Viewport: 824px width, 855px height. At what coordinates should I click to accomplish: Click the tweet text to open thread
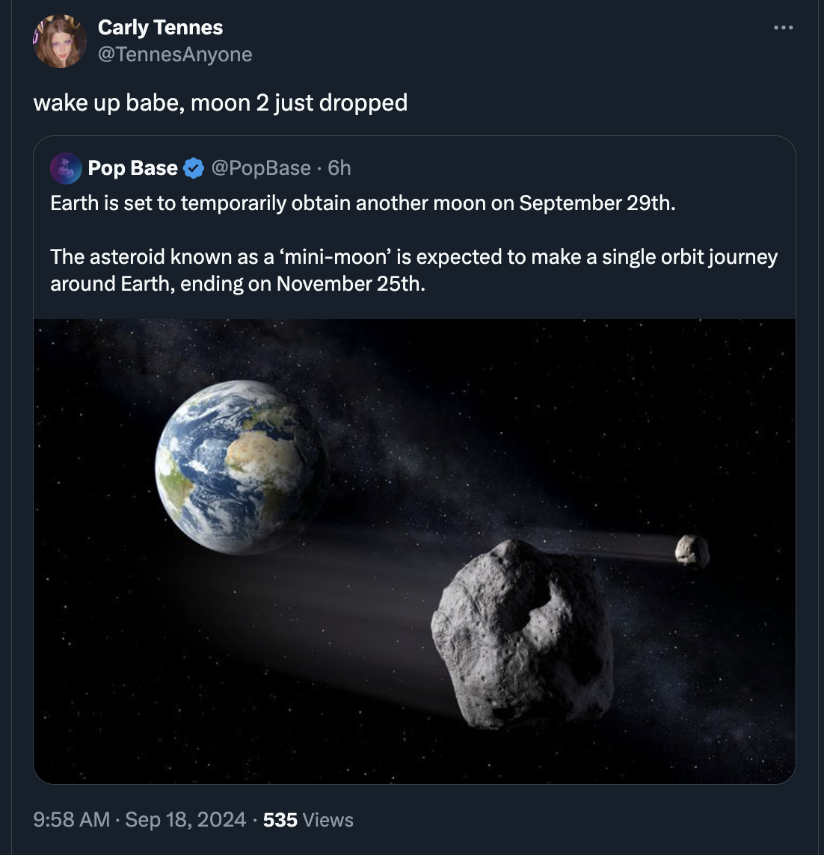pyautogui.click(x=221, y=102)
